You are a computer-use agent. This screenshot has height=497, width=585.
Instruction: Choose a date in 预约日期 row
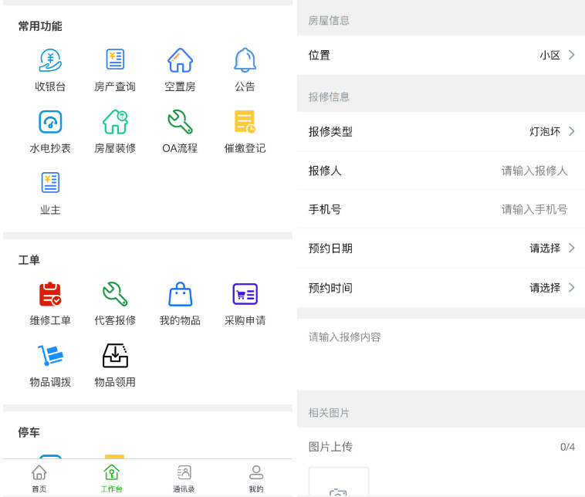coord(441,248)
